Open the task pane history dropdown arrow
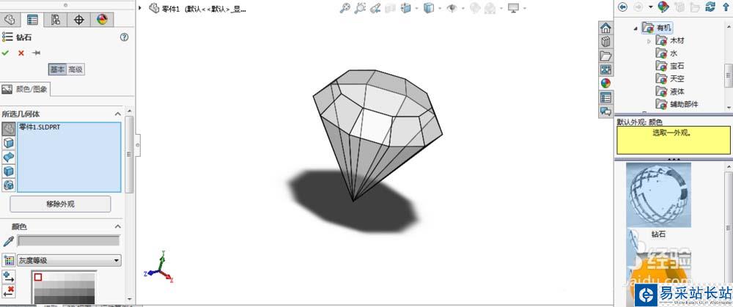This screenshot has width=733, height=307. 651,7
